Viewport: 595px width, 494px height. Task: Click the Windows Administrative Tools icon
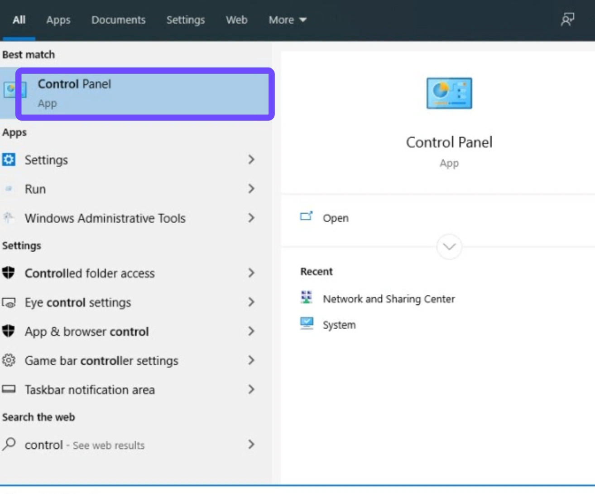click(9, 218)
